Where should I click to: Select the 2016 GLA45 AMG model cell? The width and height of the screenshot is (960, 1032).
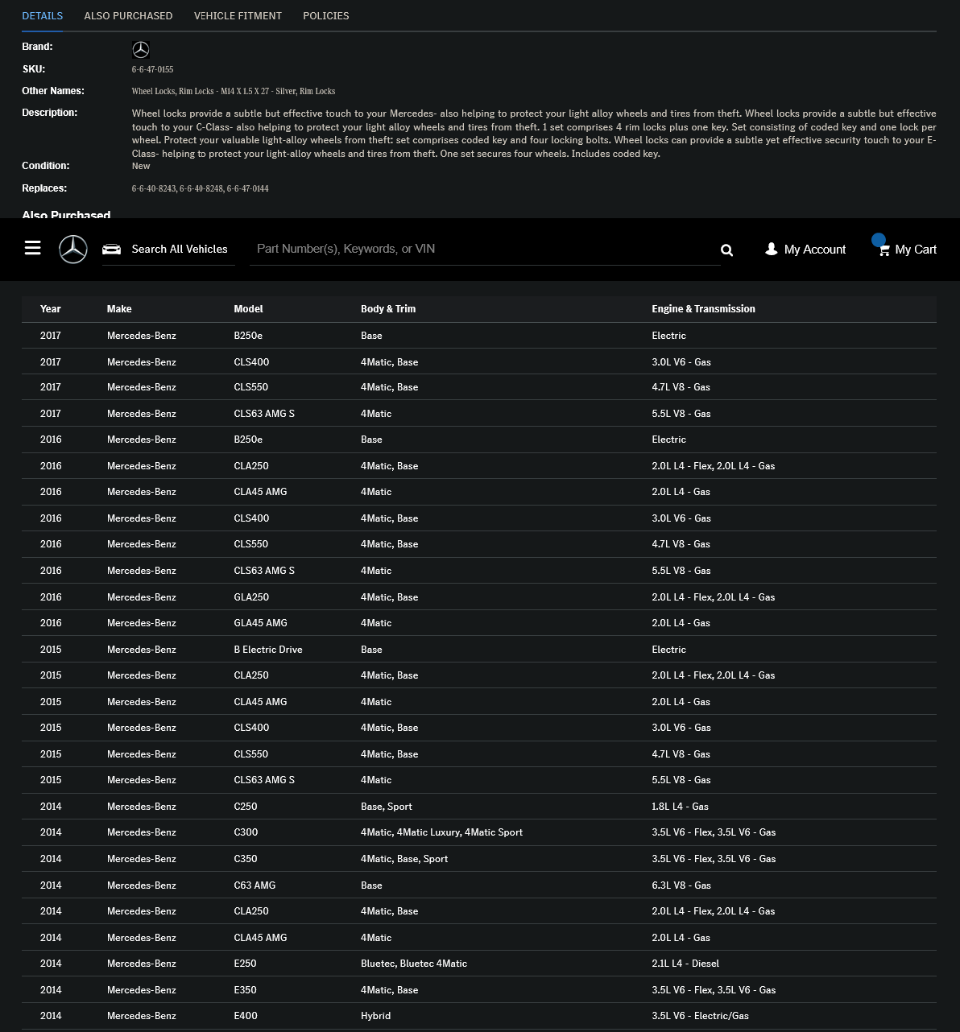pos(260,623)
